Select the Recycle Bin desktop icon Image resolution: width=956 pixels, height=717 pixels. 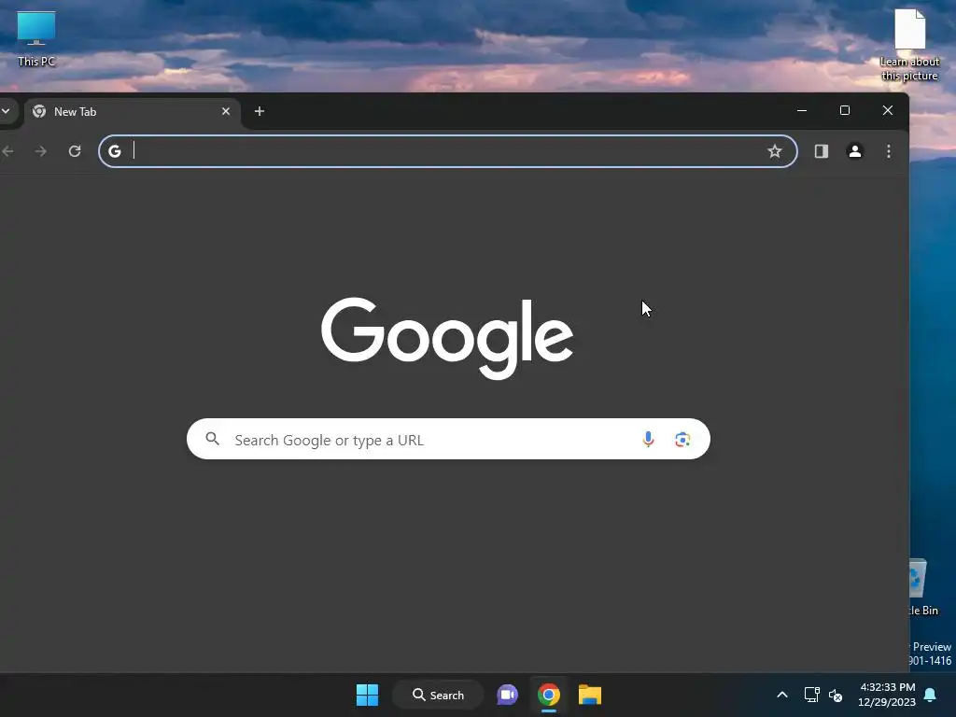point(921,587)
